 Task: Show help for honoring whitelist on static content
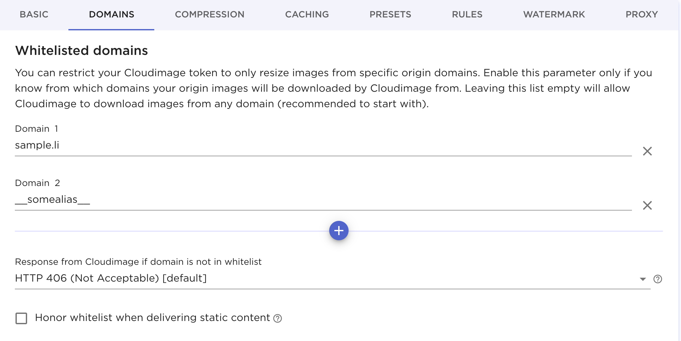point(278,318)
